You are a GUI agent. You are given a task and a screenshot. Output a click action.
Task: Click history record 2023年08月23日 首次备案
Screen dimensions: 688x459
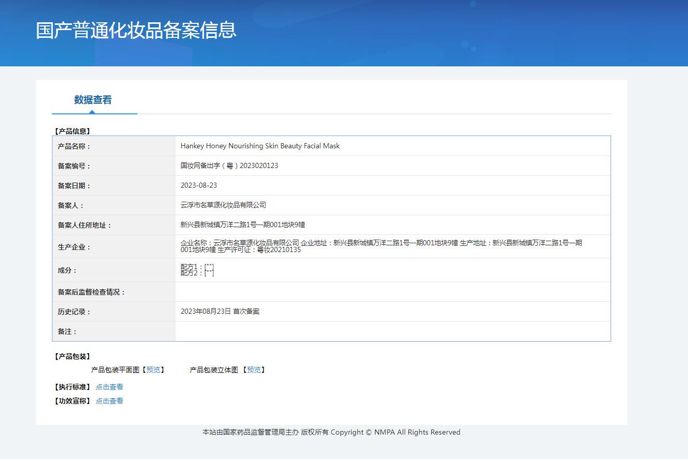coord(220,311)
